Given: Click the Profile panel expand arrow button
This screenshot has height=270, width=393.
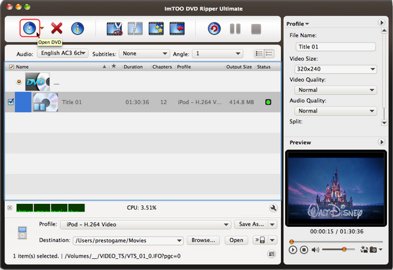Looking at the screenshot, I should pos(381,23).
